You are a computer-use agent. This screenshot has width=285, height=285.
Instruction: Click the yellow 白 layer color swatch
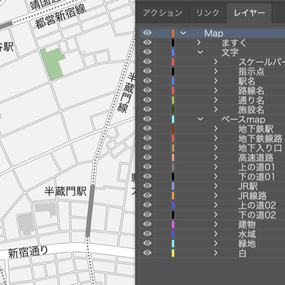tap(173, 253)
